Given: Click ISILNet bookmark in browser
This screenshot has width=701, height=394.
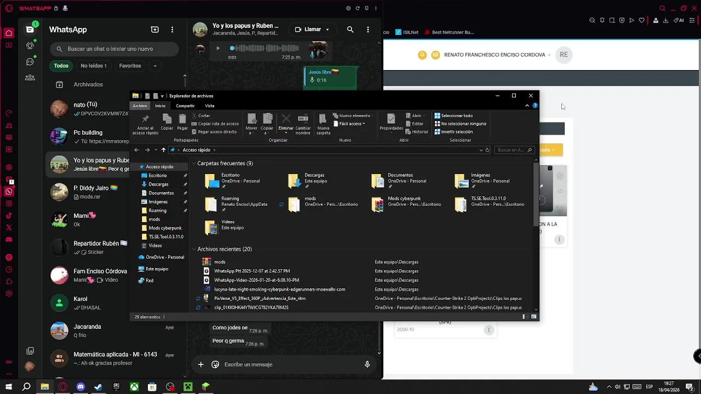Looking at the screenshot, I should [x=407, y=32].
